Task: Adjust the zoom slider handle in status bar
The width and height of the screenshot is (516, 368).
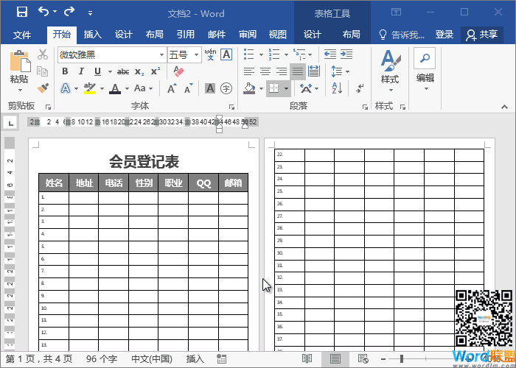Action: (x=402, y=359)
